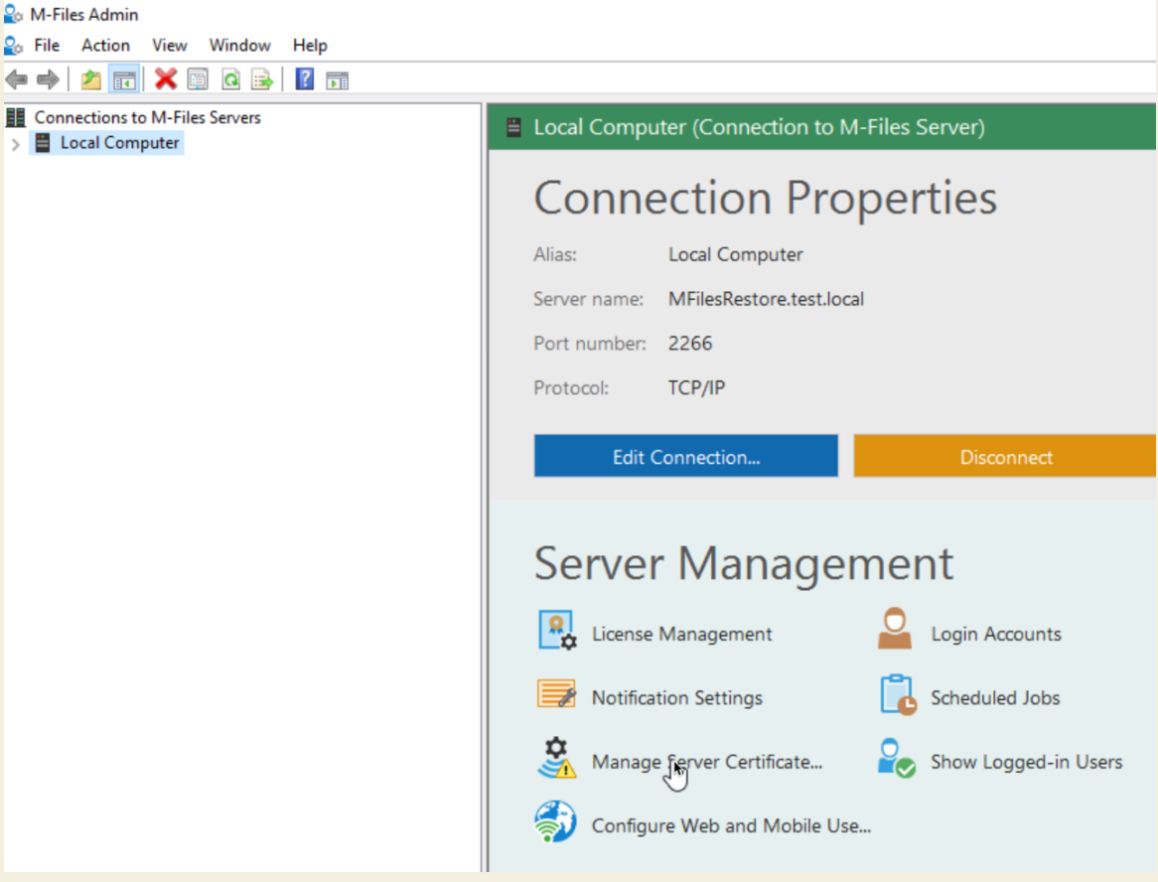Click the red Delete X toolbar icon
Screen dimensions: 1158x882
(x=166, y=79)
